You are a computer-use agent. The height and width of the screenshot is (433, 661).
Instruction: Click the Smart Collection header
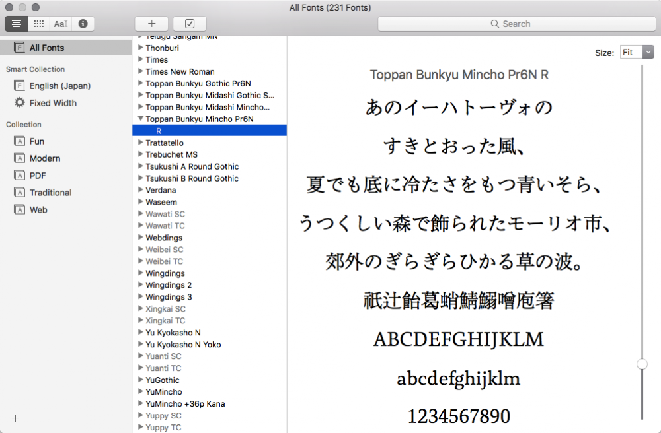(x=36, y=69)
